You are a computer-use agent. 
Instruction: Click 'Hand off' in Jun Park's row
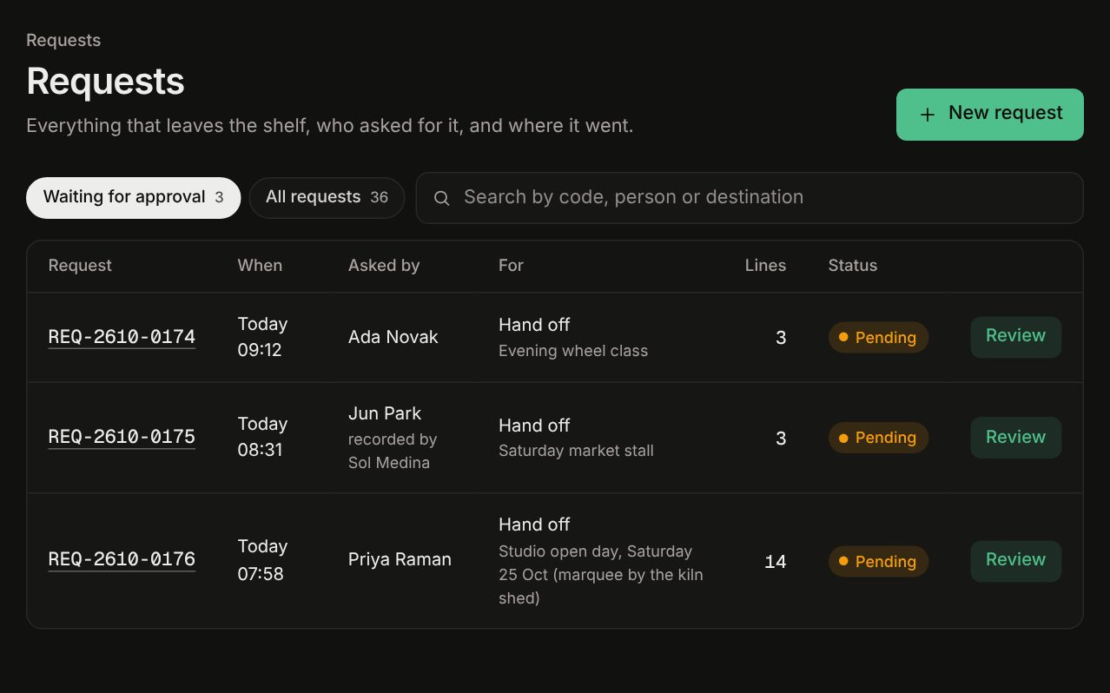(534, 426)
